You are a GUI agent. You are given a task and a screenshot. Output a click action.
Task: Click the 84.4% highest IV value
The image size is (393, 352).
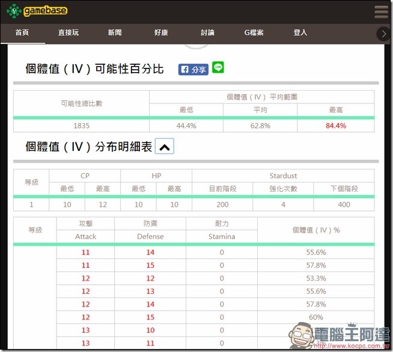click(335, 126)
